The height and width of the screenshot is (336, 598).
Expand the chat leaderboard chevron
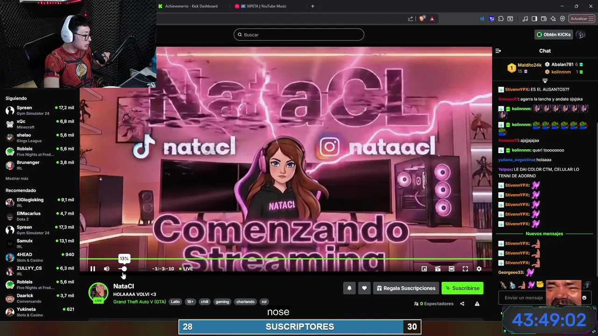click(x=545, y=81)
